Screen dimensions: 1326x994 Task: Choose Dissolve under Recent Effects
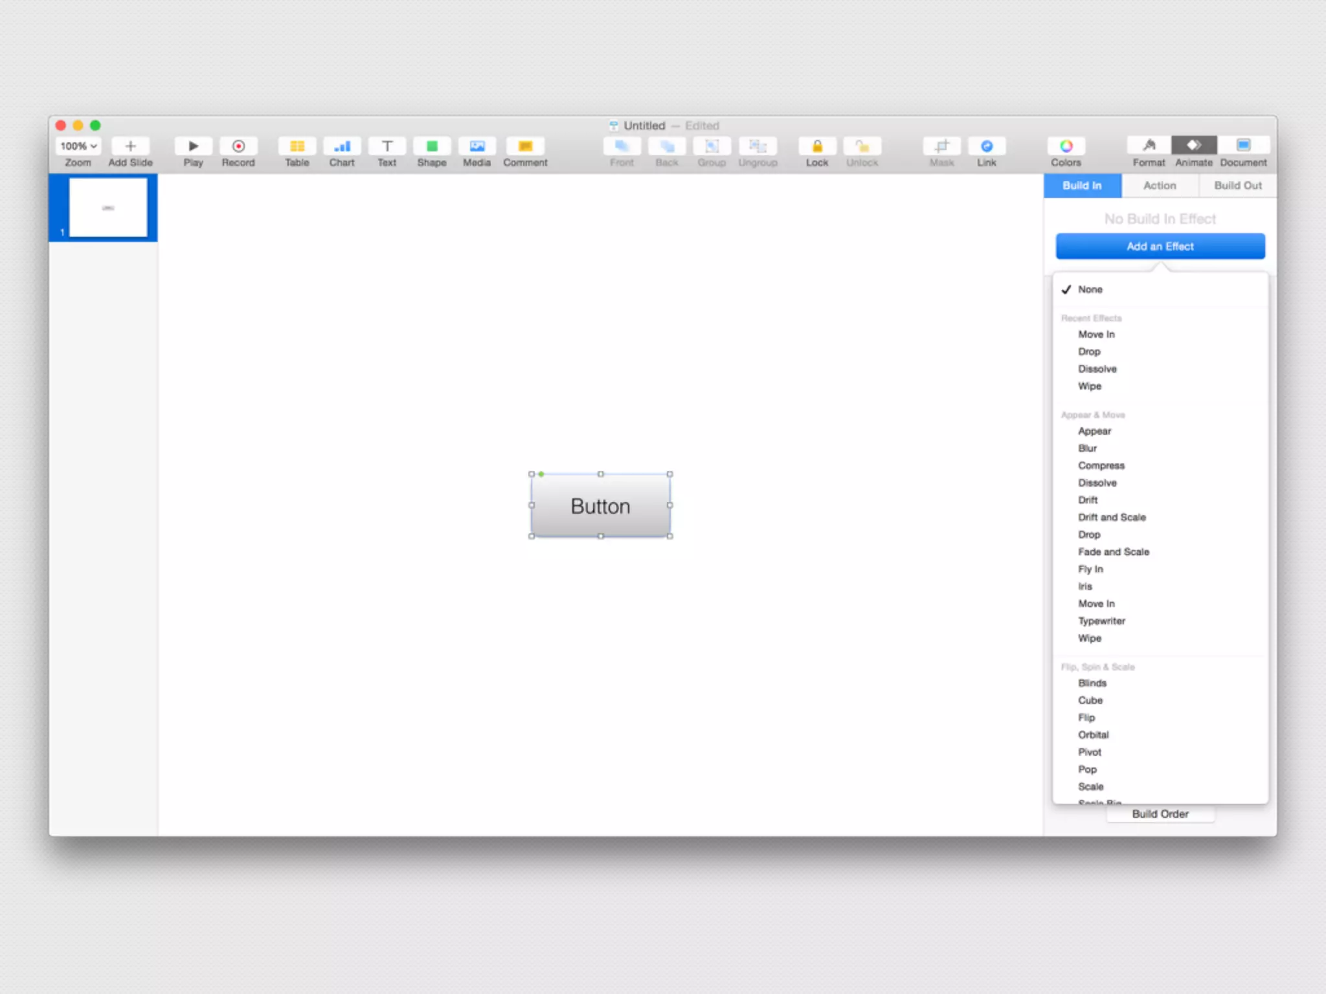pyautogui.click(x=1097, y=369)
